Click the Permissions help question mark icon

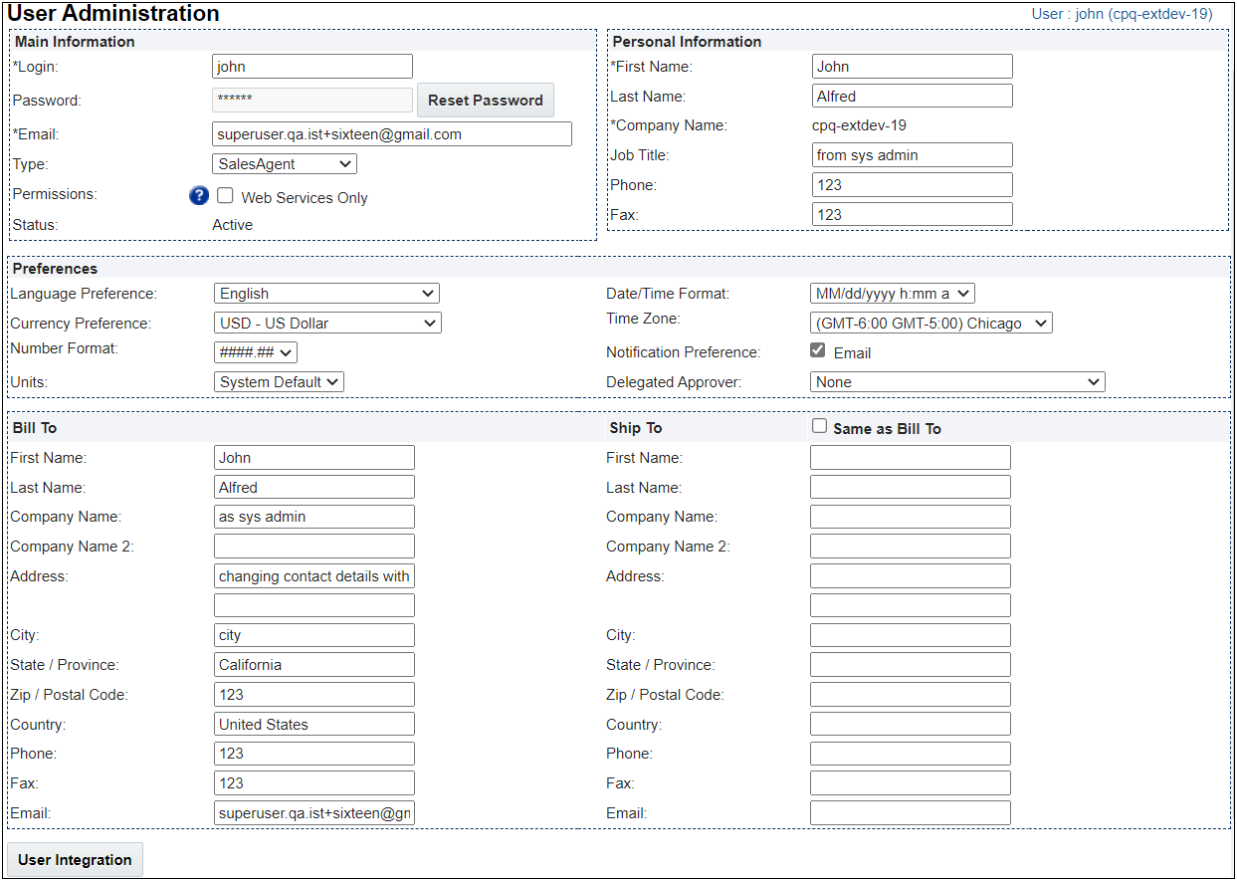point(198,196)
